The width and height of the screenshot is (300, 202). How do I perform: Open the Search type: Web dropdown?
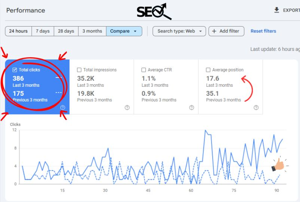(179, 31)
